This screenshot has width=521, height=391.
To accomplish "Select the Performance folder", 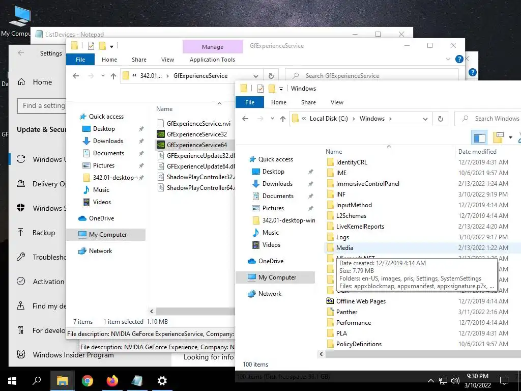I will [354, 322].
